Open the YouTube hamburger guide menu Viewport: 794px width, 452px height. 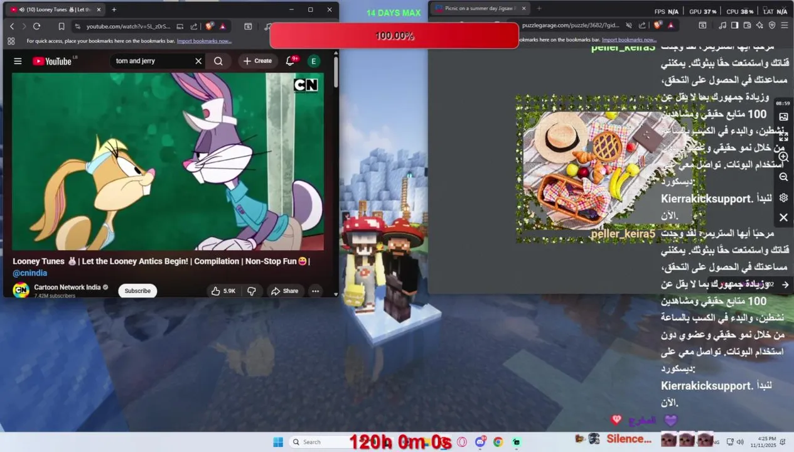click(18, 61)
